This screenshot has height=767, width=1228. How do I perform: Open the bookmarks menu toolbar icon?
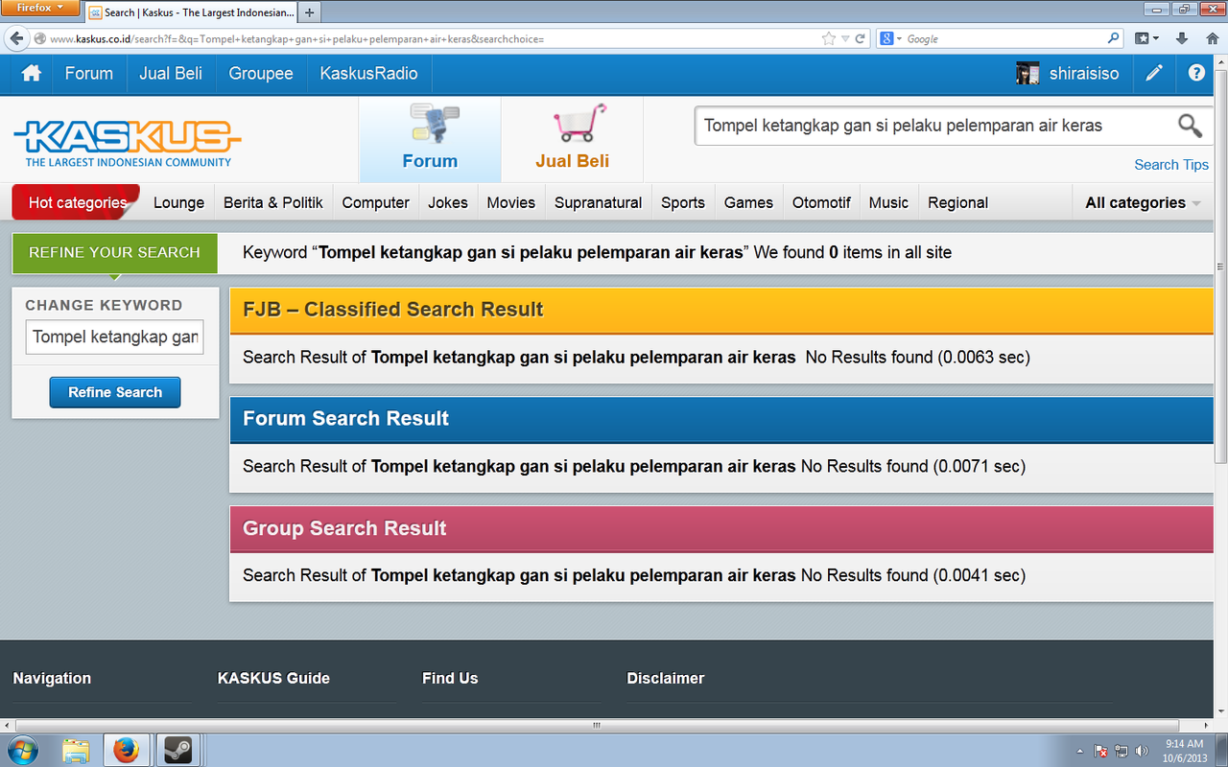point(1147,38)
